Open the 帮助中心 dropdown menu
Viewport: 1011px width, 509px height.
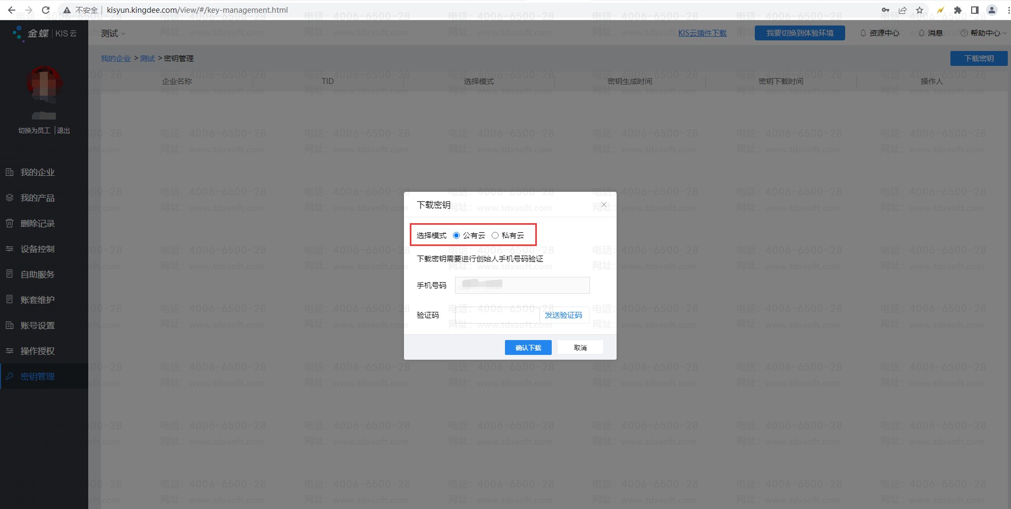pyautogui.click(x=984, y=33)
